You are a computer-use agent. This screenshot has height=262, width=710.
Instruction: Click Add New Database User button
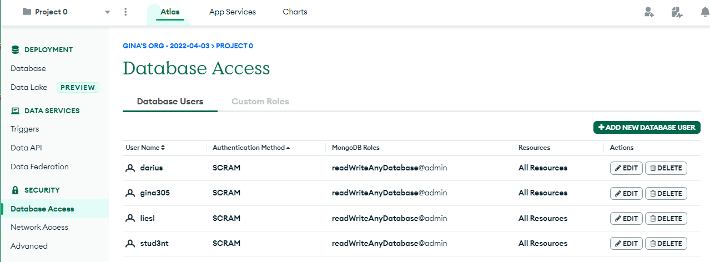pyautogui.click(x=647, y=128)
